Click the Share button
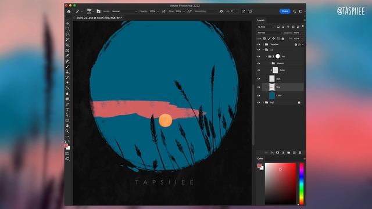The image size is (372, 209). click(285, 11)
